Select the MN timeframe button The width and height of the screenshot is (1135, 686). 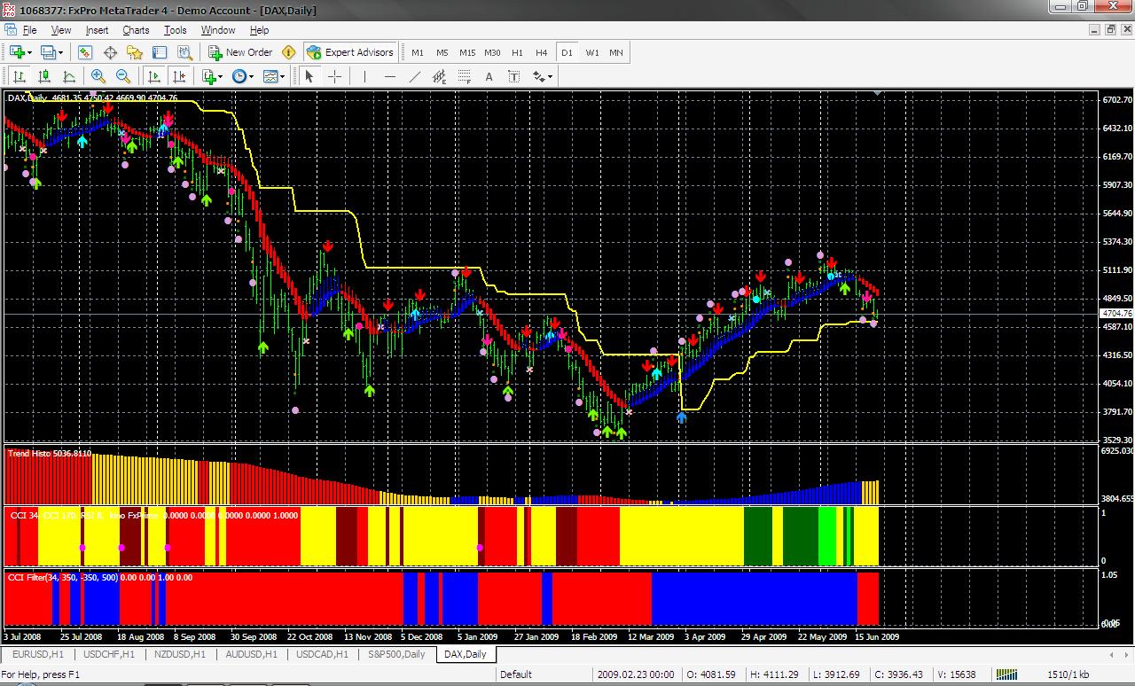[616, 52]
